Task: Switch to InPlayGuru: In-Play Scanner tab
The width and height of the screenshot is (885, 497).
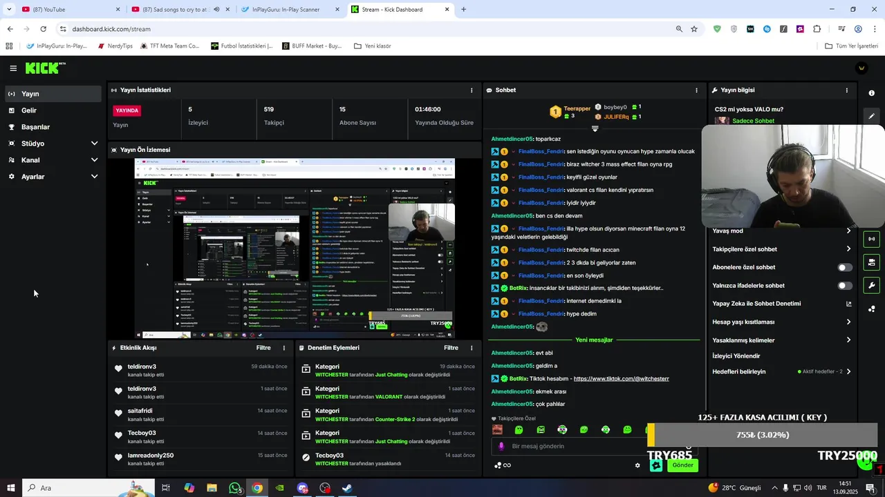Action: [x=290, y=10]
